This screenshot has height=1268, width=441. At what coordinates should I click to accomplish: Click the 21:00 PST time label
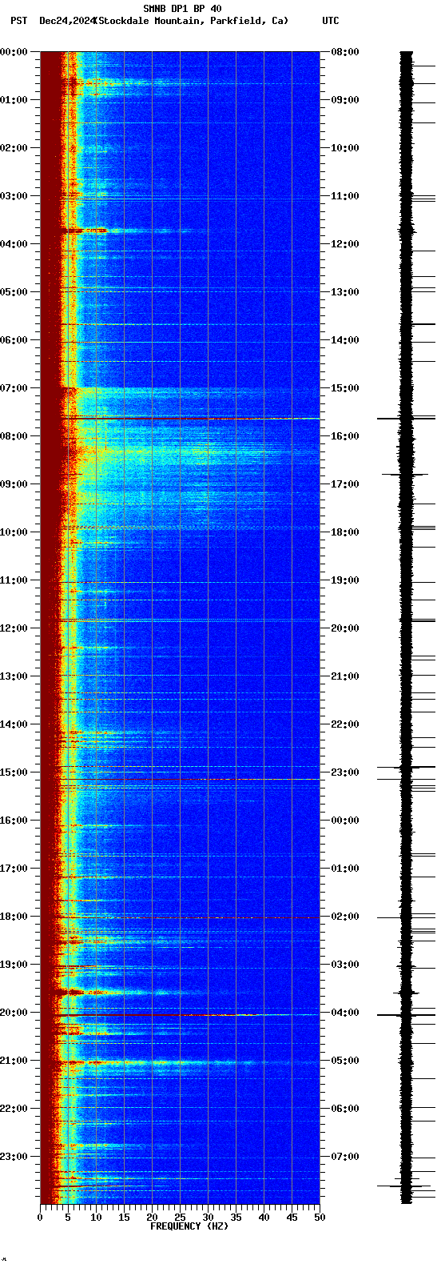pyautogui.click(x=14, y=1061)
